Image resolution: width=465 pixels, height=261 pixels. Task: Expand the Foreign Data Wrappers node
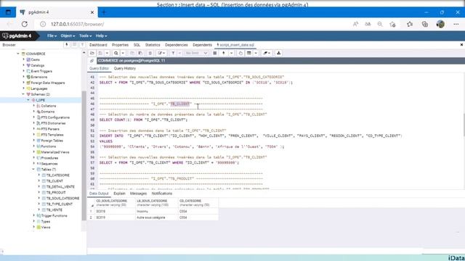click(24, 83)
